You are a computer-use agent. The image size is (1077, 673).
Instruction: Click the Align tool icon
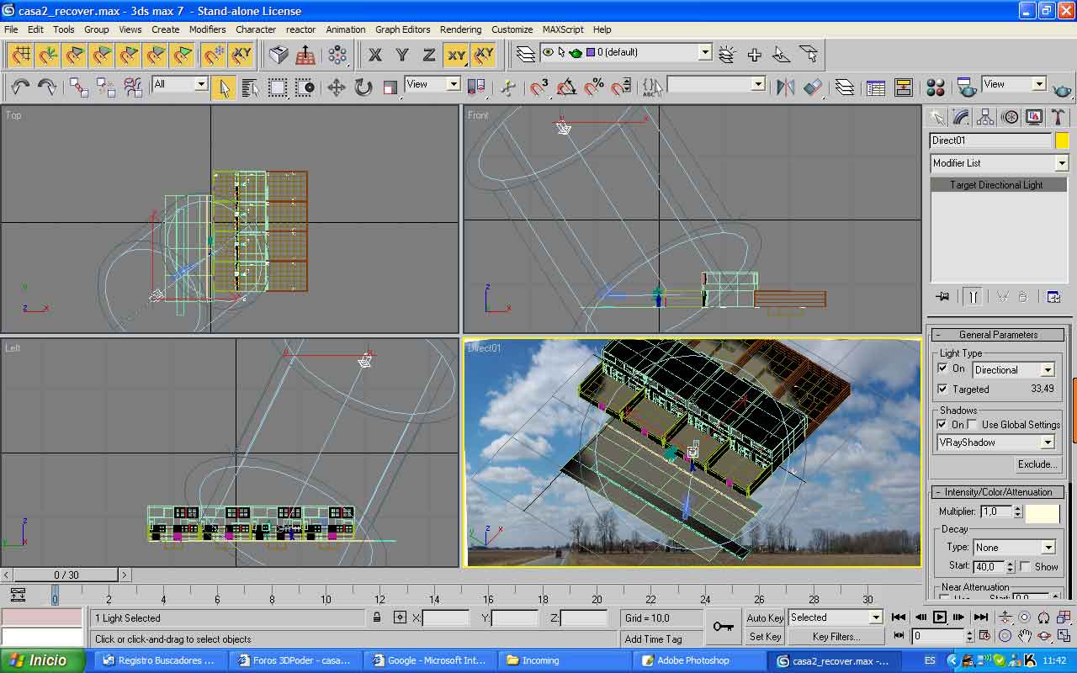(x=813, y=87)
